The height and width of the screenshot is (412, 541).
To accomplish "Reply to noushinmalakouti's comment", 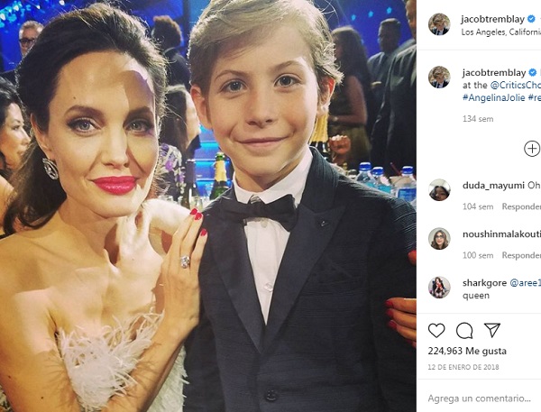I will point(521,256).
